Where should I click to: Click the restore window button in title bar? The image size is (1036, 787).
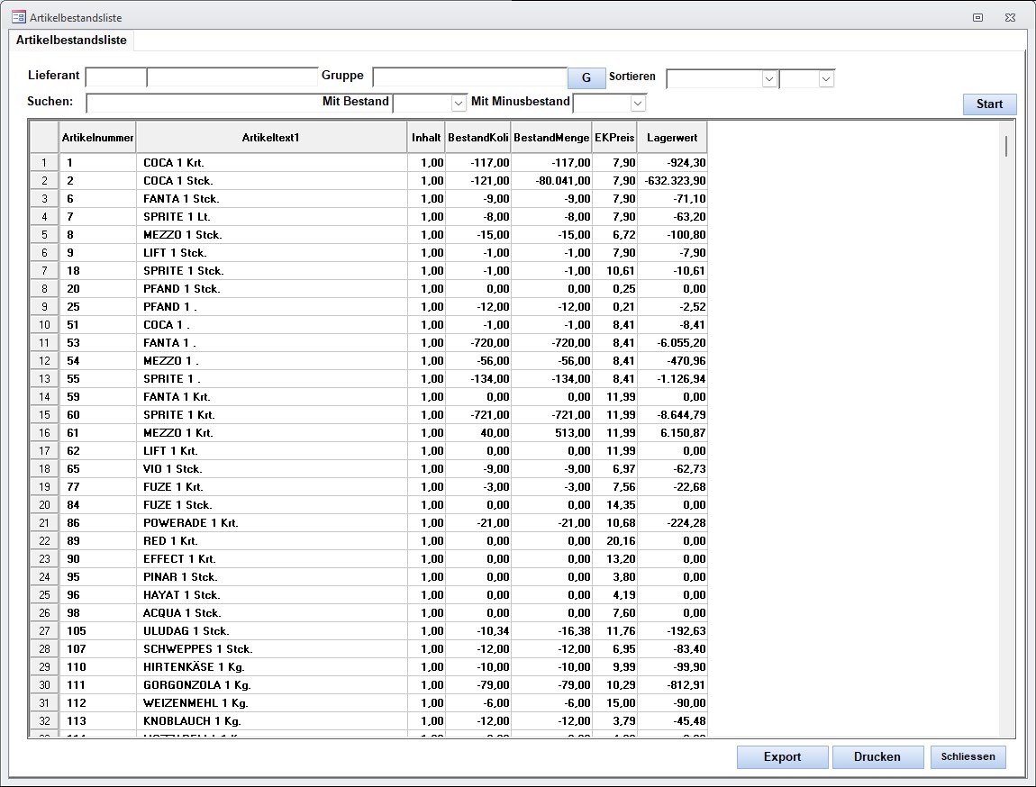[977, 17]
